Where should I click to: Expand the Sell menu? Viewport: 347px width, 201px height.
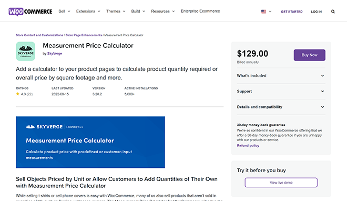click(64, 11)
